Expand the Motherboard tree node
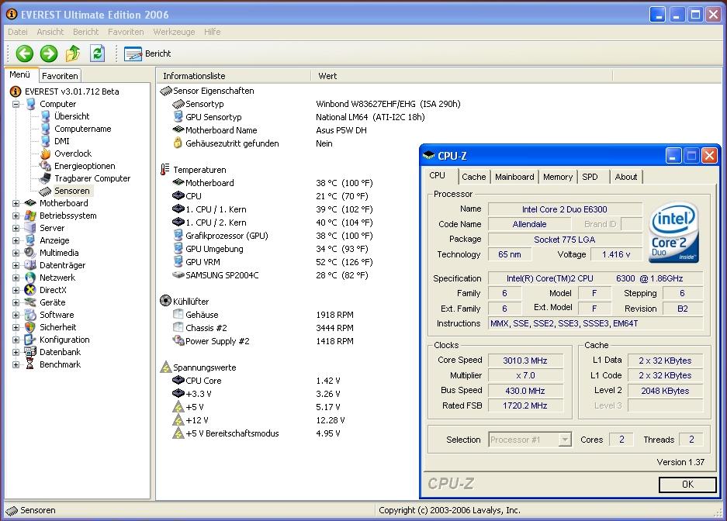This screenshot has width=727, height=521. point(16,203)
